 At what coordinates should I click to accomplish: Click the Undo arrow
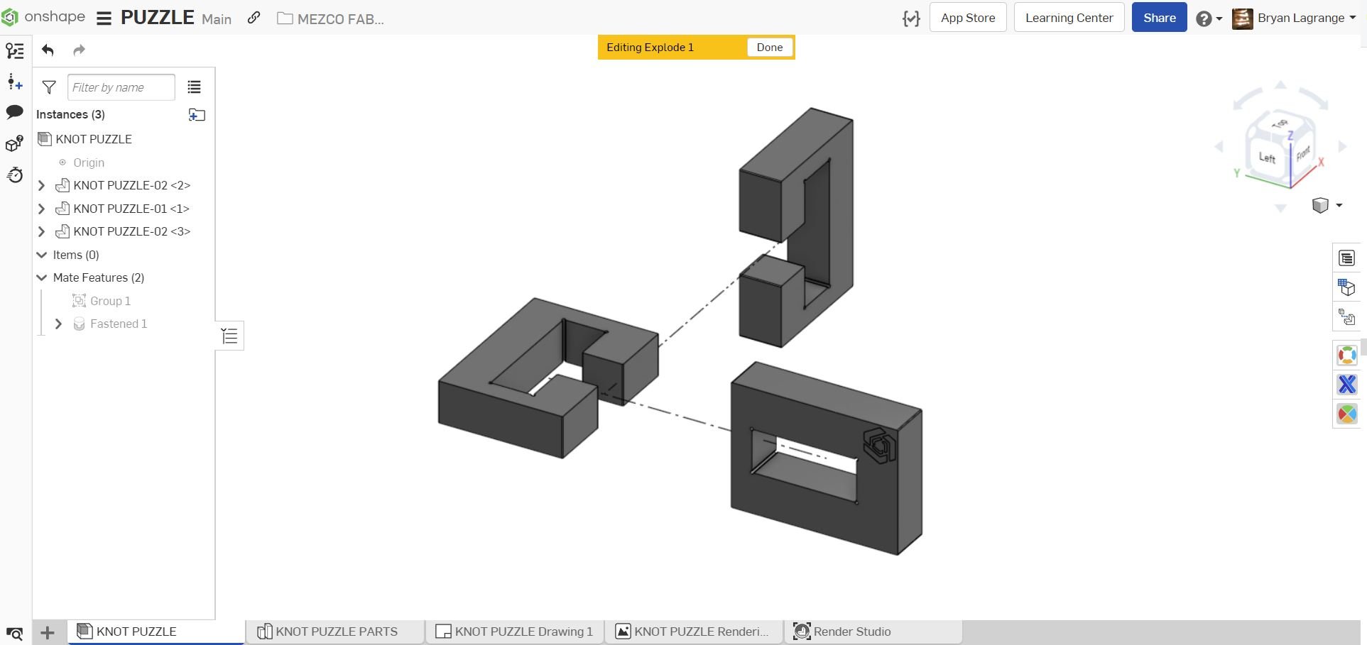click(48, 50)
